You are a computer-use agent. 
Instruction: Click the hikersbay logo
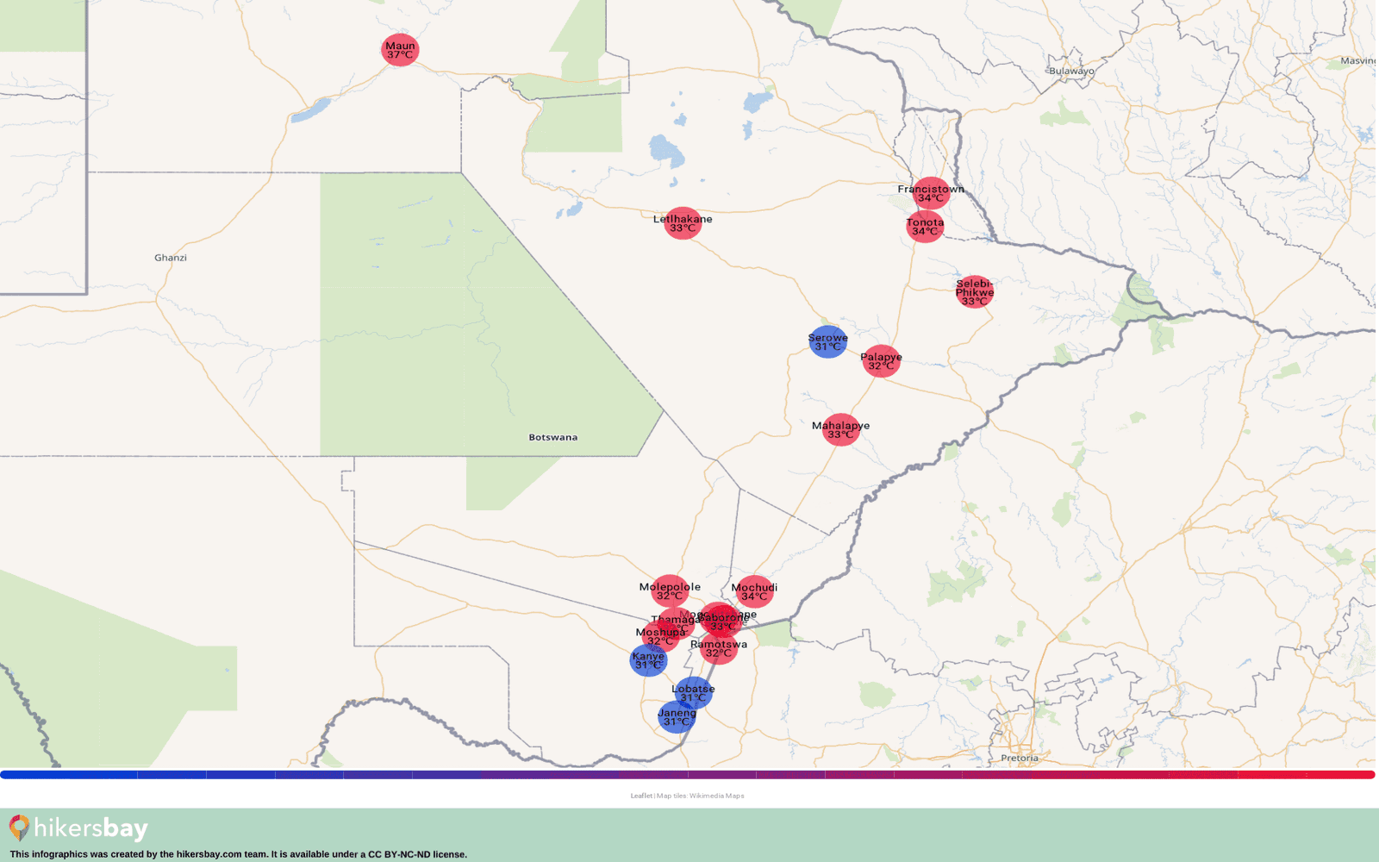78,828
